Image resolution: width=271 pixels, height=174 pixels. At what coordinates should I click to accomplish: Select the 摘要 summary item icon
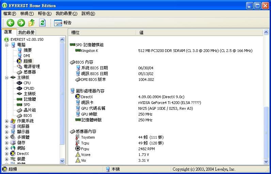pos(19,50)
